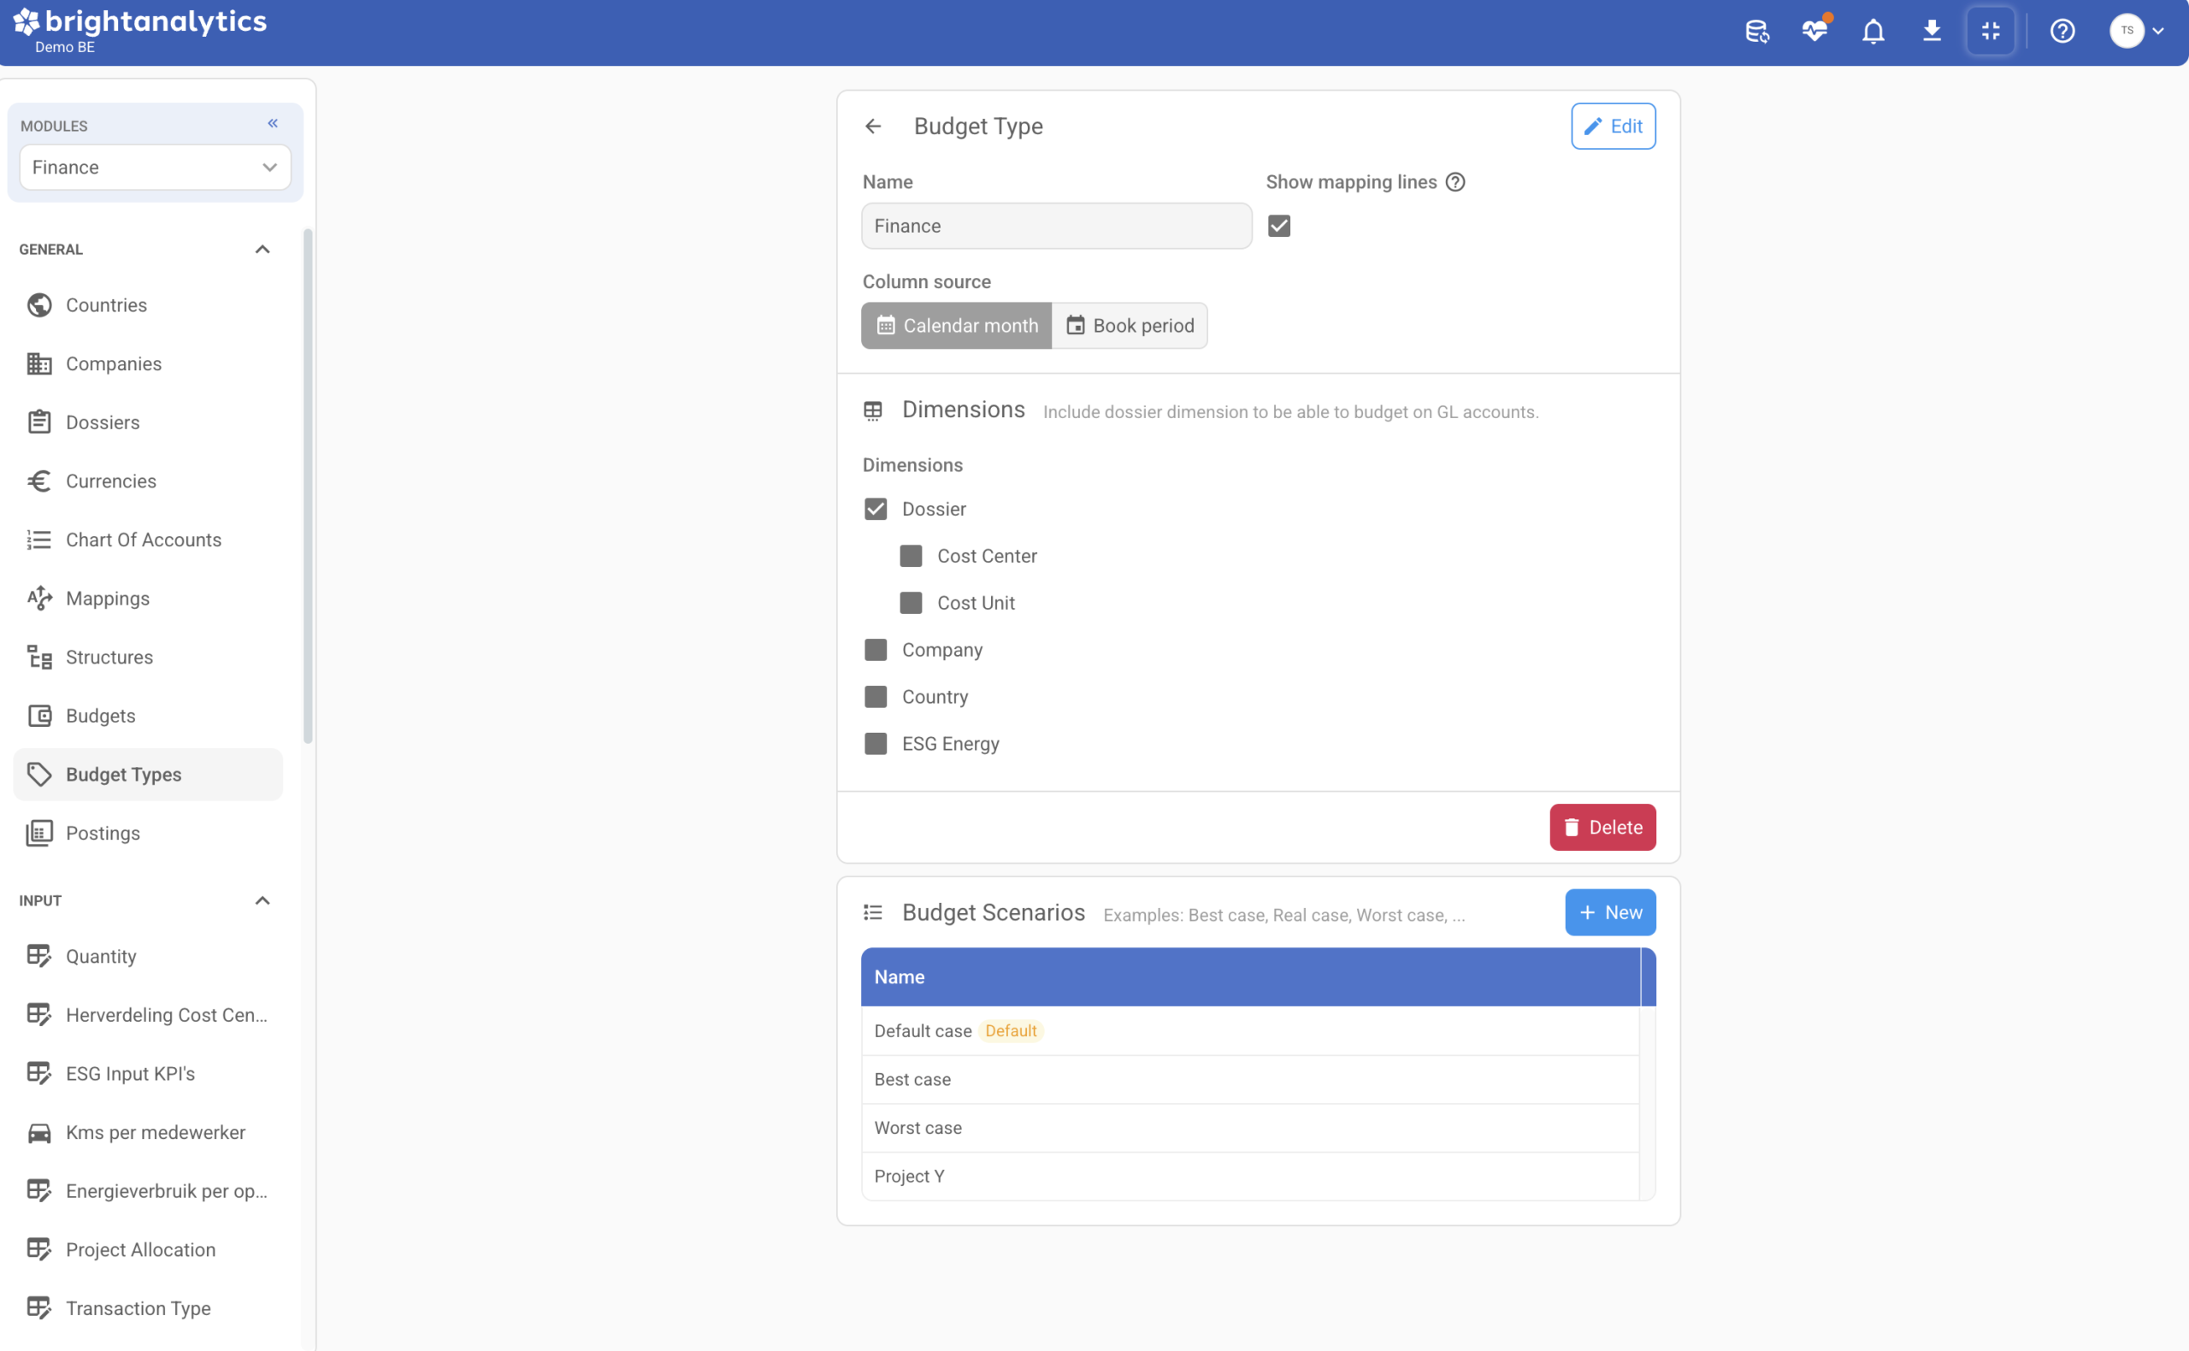Click the Quantity input table icon
The height and width of the screenshot is (1351, 2189).
[x=39, y=956]
